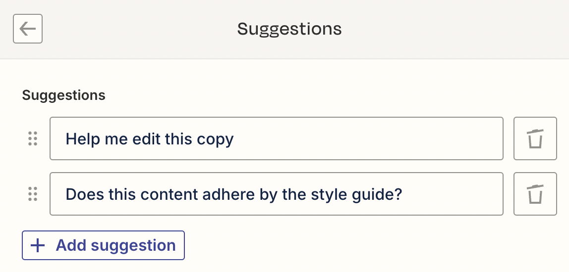
Task: Click the bold Suggestions section label
Action: coord(63,95)
